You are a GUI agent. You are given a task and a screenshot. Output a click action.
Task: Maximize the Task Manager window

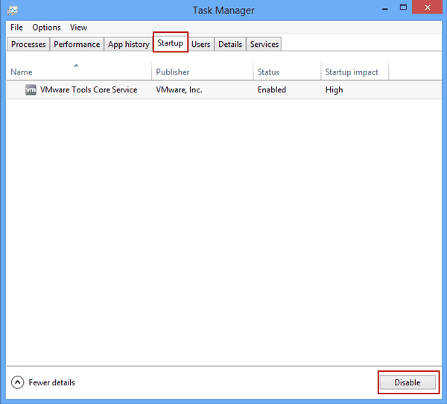[x=403, y=7]
